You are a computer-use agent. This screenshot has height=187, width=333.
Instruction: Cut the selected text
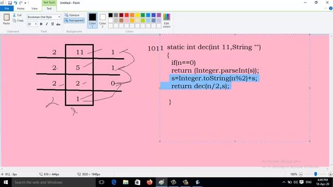tap(17, 15)
